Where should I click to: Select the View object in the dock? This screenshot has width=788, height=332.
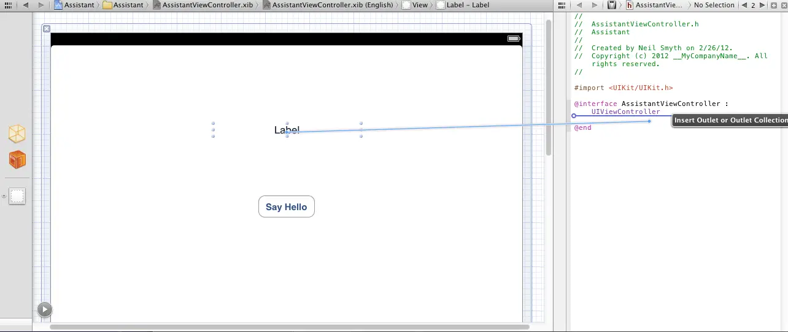(x=17, y=196)
